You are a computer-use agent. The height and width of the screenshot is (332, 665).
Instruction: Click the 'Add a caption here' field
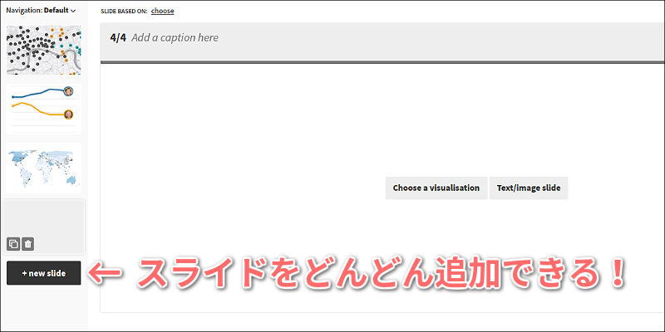point(175,37)
